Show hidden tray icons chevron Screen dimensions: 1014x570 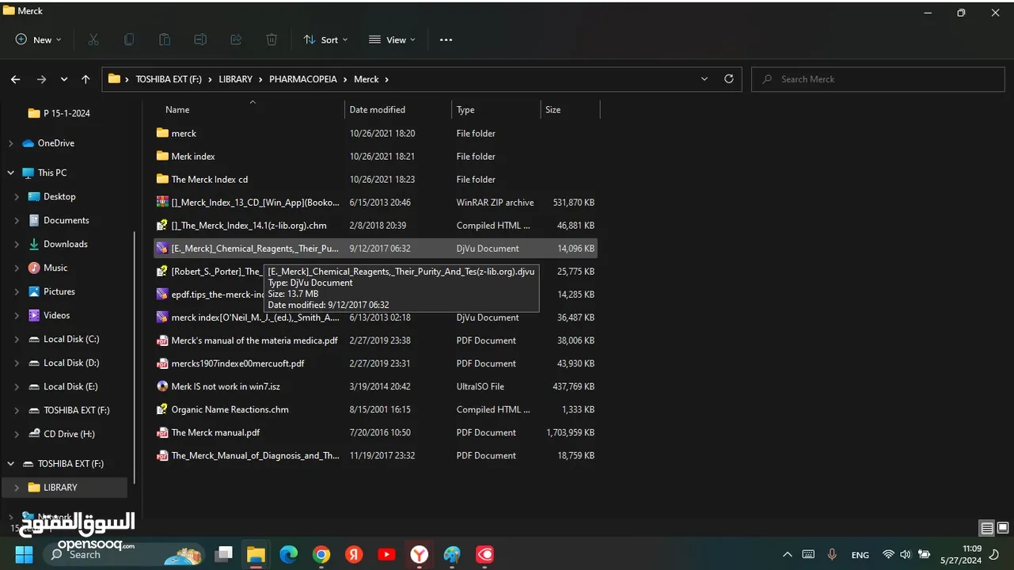point(787,554)
